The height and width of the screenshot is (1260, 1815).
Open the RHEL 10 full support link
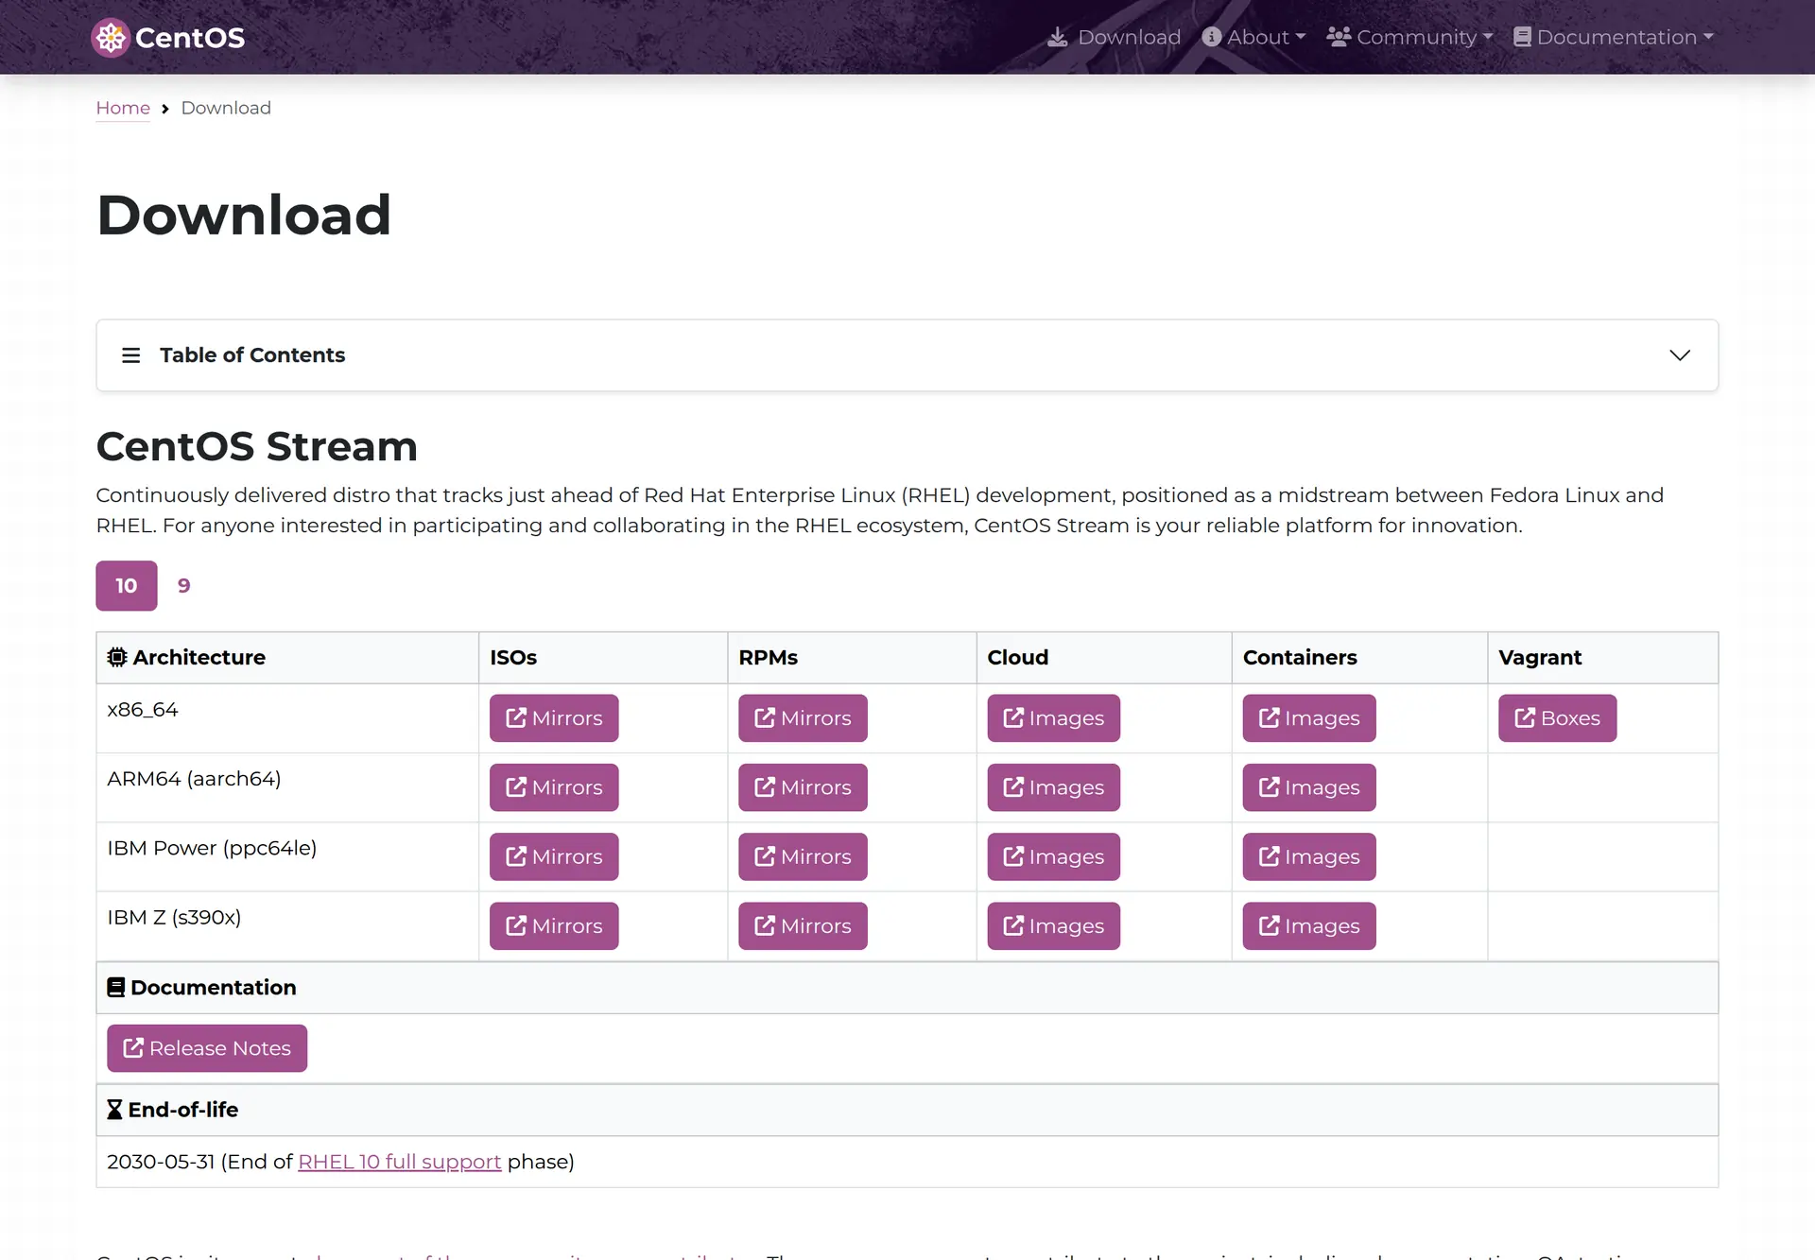coord(399,1162)
